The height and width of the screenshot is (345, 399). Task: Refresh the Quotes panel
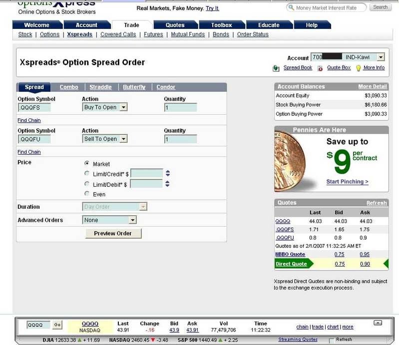[x=377, y=203]
